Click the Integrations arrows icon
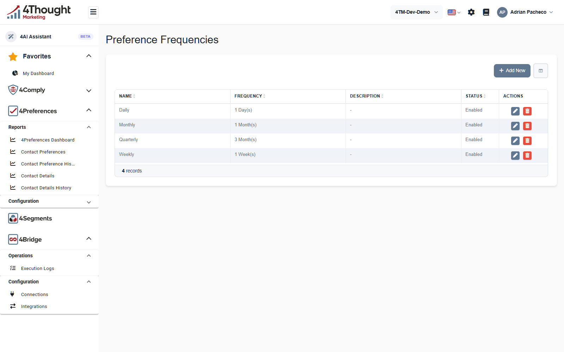Image resolution: width=564 pixels, height=352 pixels. [x=13, y=306]
